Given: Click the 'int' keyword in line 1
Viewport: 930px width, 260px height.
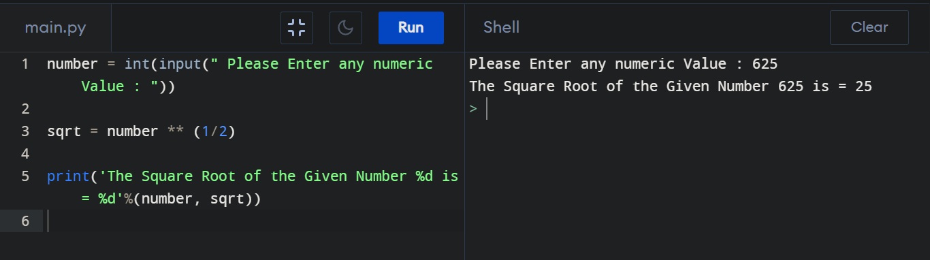Looking at the screenshot, I should pos(137,64).
